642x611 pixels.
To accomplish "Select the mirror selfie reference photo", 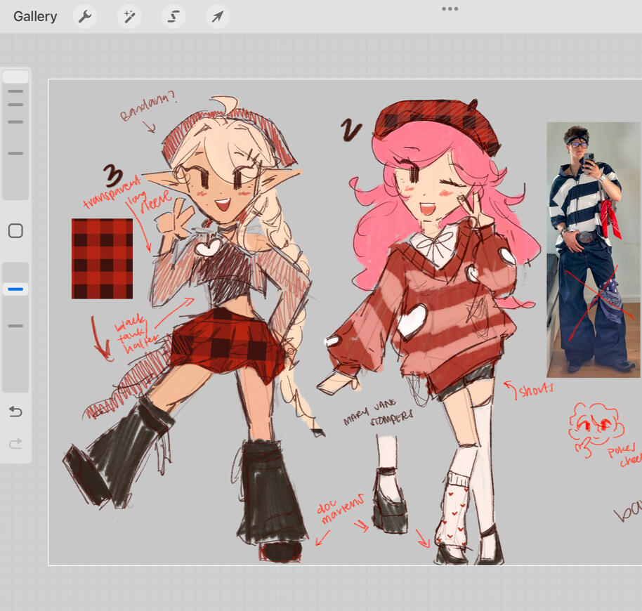I will (594, 249).
